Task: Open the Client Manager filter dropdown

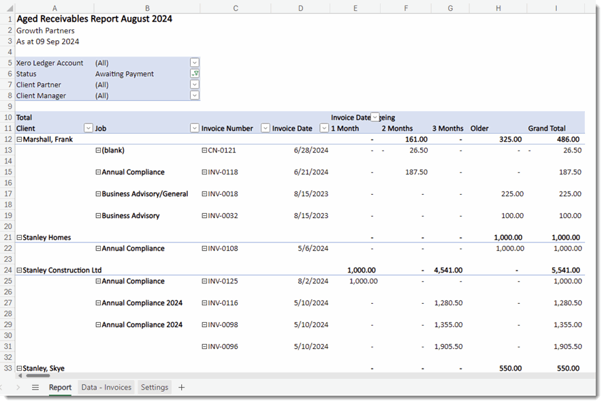Action: point(195,95)
